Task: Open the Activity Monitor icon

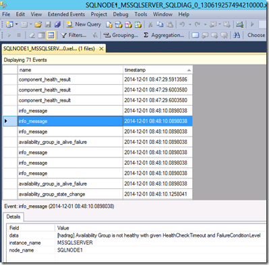Action: coord(239,24)
